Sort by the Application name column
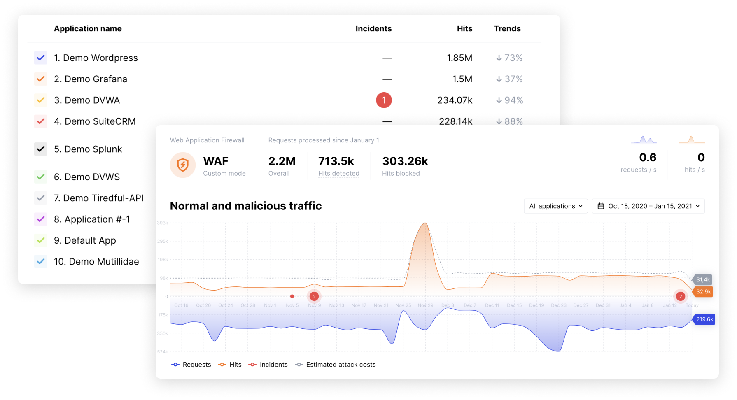Screen dimensions: 737x400 tap(88, 29)
